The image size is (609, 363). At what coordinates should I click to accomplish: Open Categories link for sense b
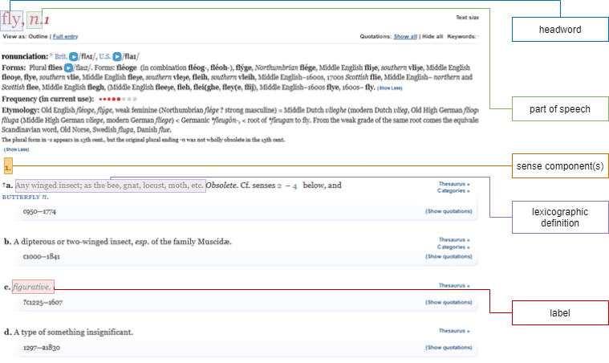(453, 247)
